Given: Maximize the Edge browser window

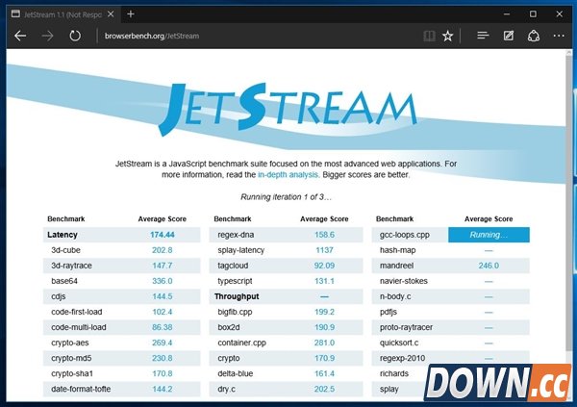Looking at the screenshot, I should [533, 13].
